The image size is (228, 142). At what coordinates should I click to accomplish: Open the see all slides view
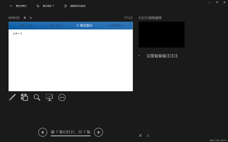pos(25,97)
